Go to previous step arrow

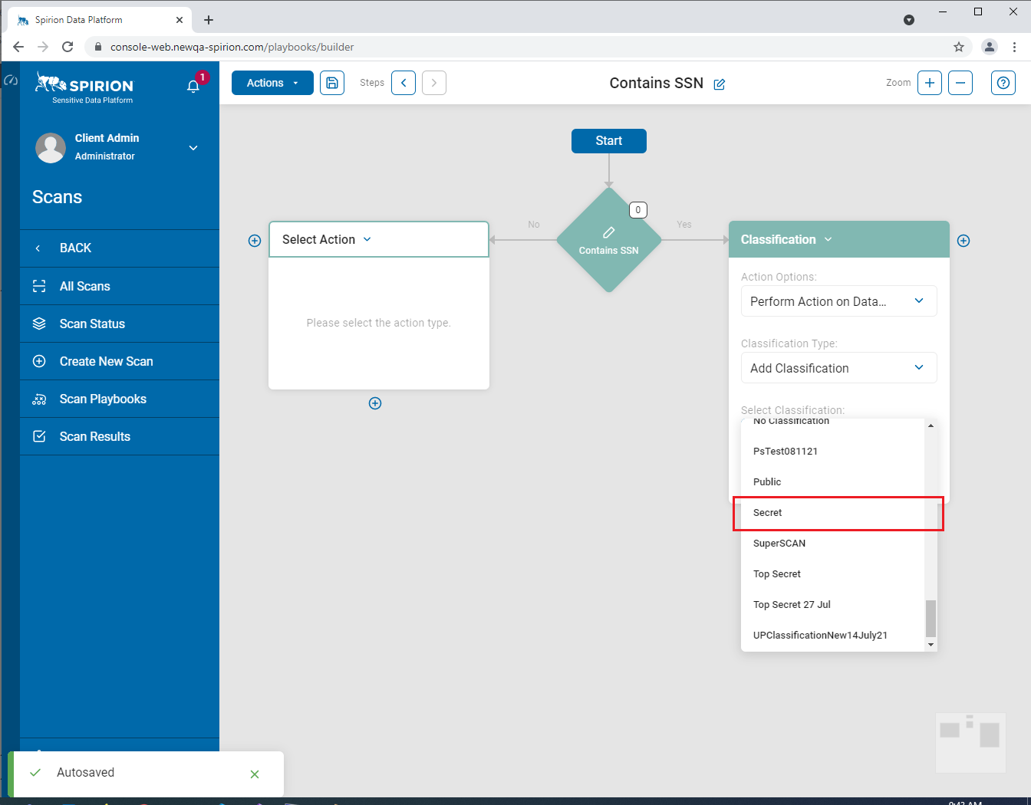[404, 83]
